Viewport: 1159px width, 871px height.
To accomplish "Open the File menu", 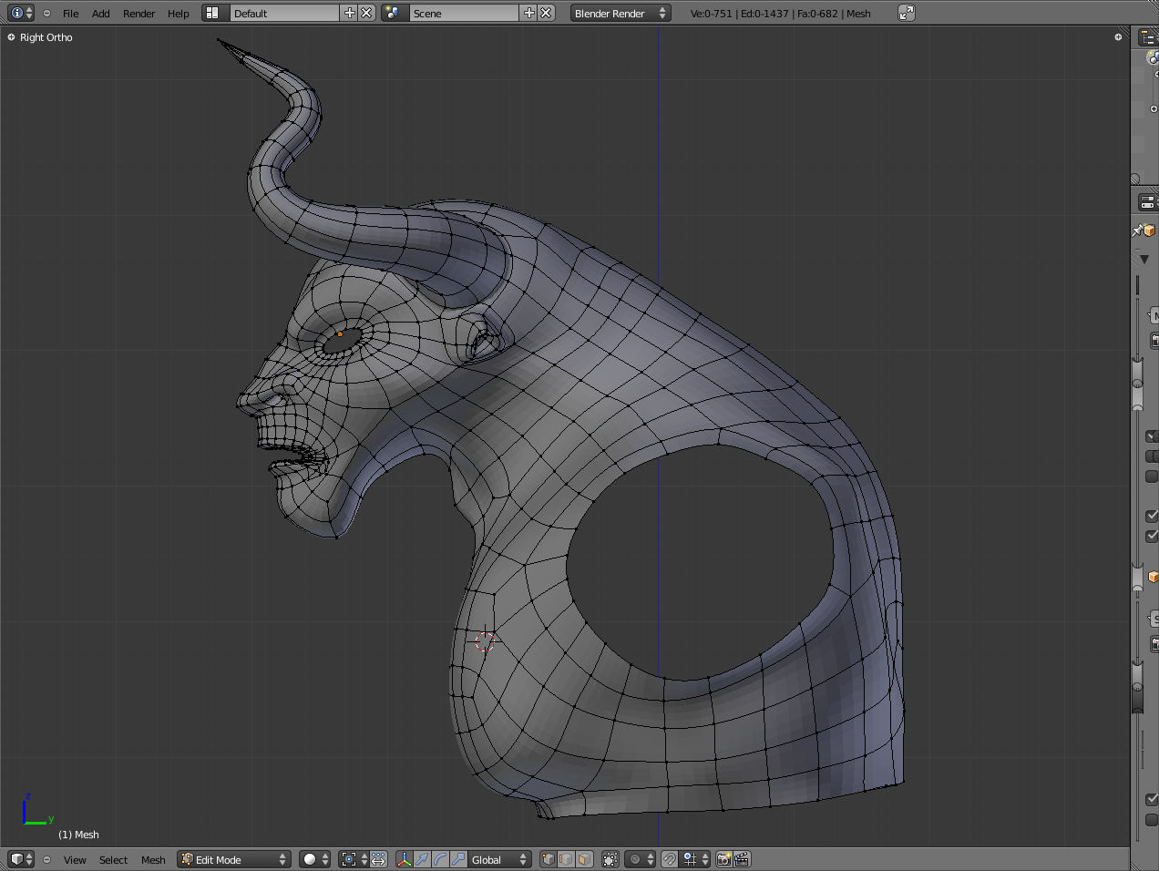I will click(x=70, y=14).
